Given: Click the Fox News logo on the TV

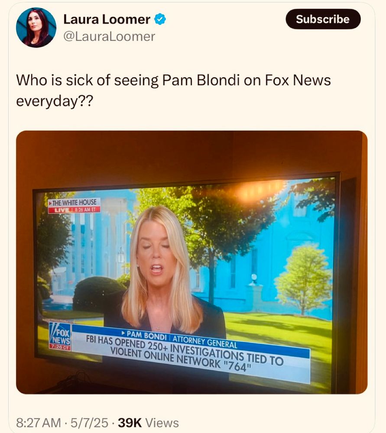Looking at the screenshot, I should point(60,334).
